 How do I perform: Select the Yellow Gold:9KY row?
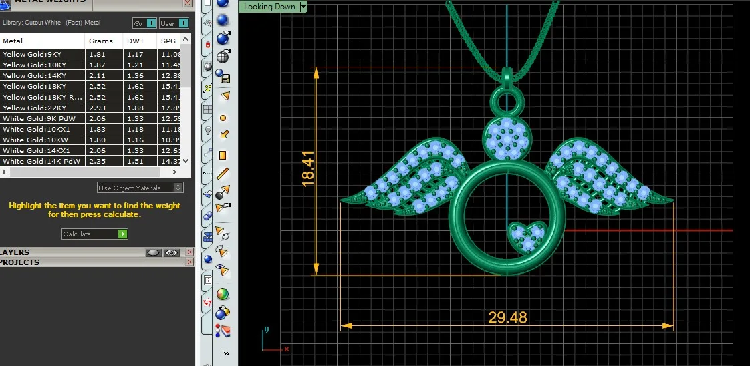click(90, 54)
